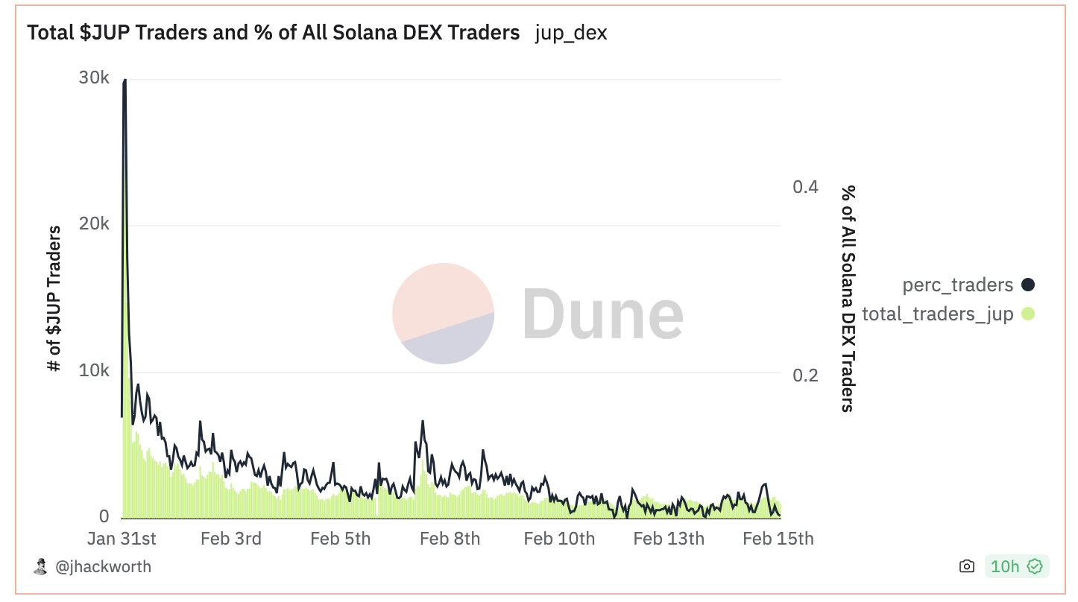Viewport: 1078px width, 602px height.
Task: Click the Feb 3rd x-axis label
Action: [231, 539]
